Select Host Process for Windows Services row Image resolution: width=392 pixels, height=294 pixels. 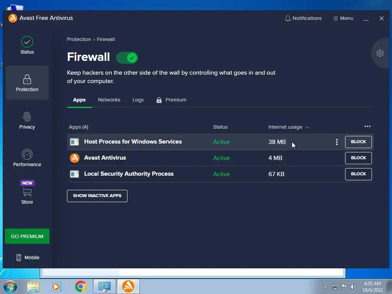pyautogui.click(x=220, y=142)
